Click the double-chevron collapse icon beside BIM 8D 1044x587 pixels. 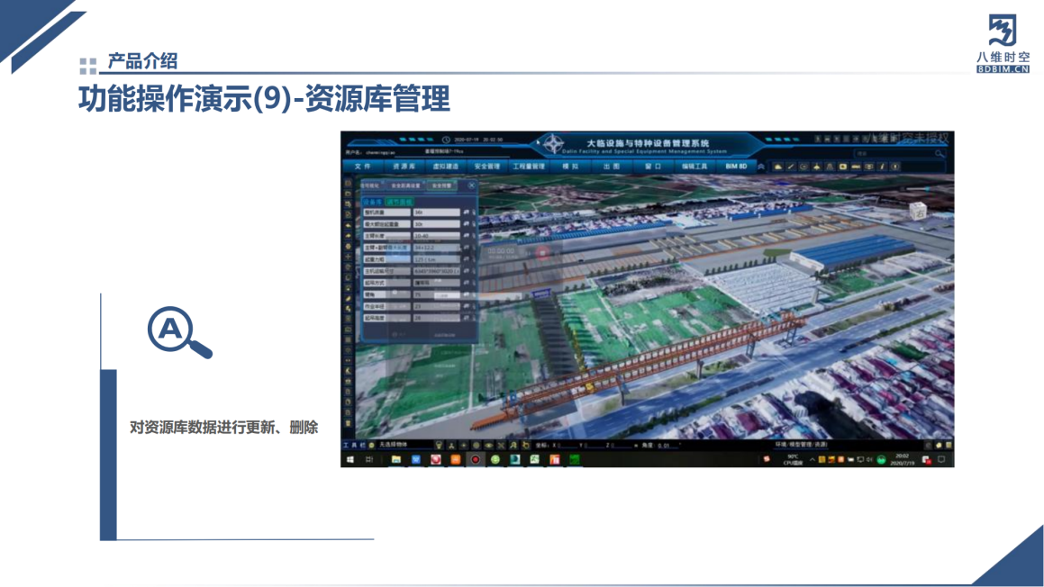760,167
